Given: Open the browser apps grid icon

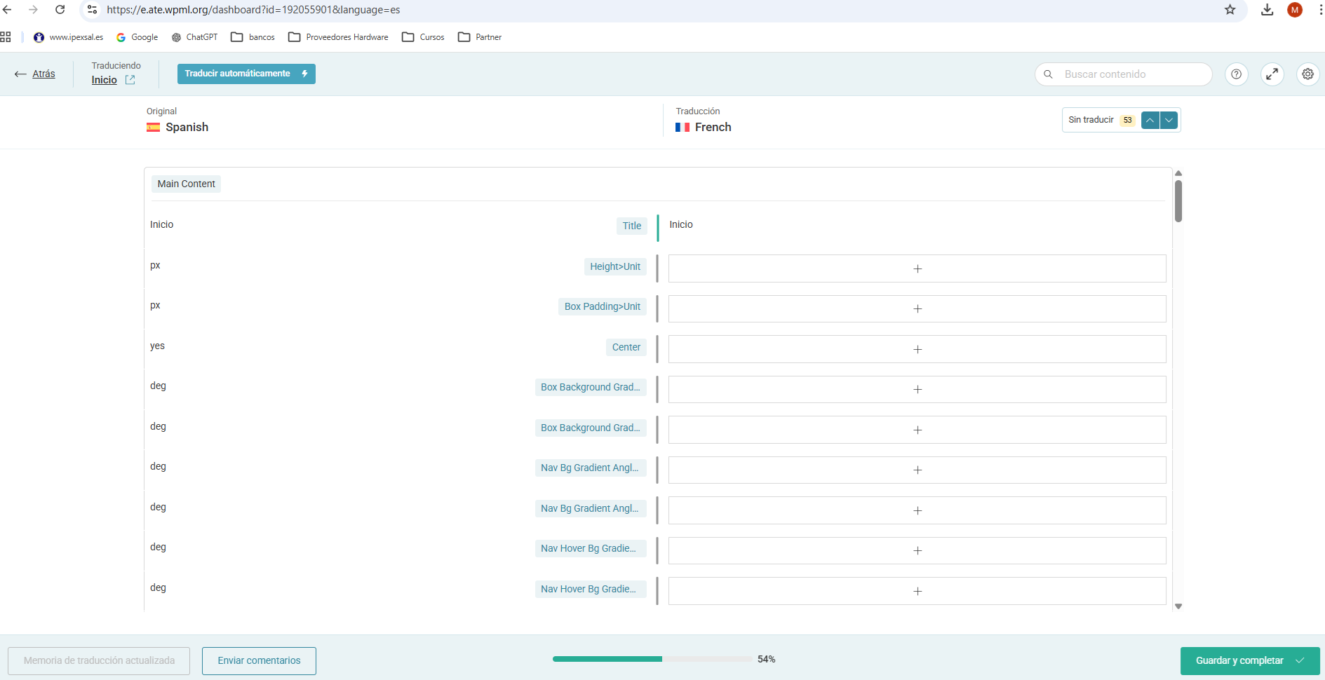Looking at the screenshot, I should point(6,37).
